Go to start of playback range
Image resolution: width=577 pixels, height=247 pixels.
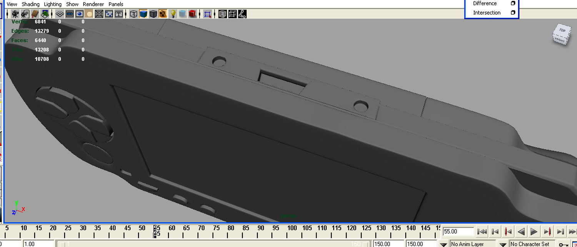[482, 232]
